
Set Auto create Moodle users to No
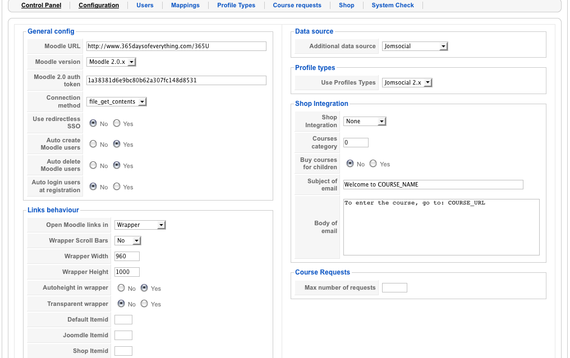(93, 144)
